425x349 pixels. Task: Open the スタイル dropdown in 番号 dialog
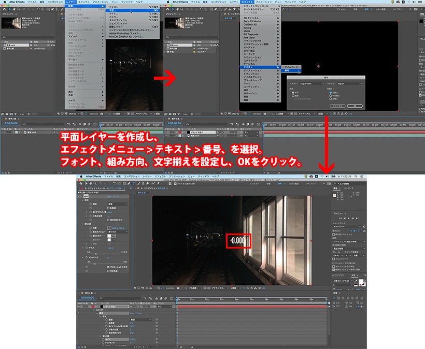[x=349, y=84]
